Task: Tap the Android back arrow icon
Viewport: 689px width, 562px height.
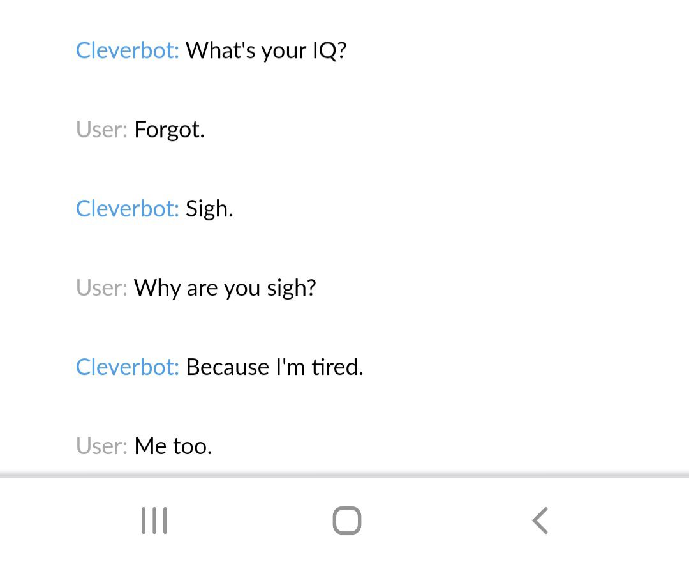Action: (540, 520)
